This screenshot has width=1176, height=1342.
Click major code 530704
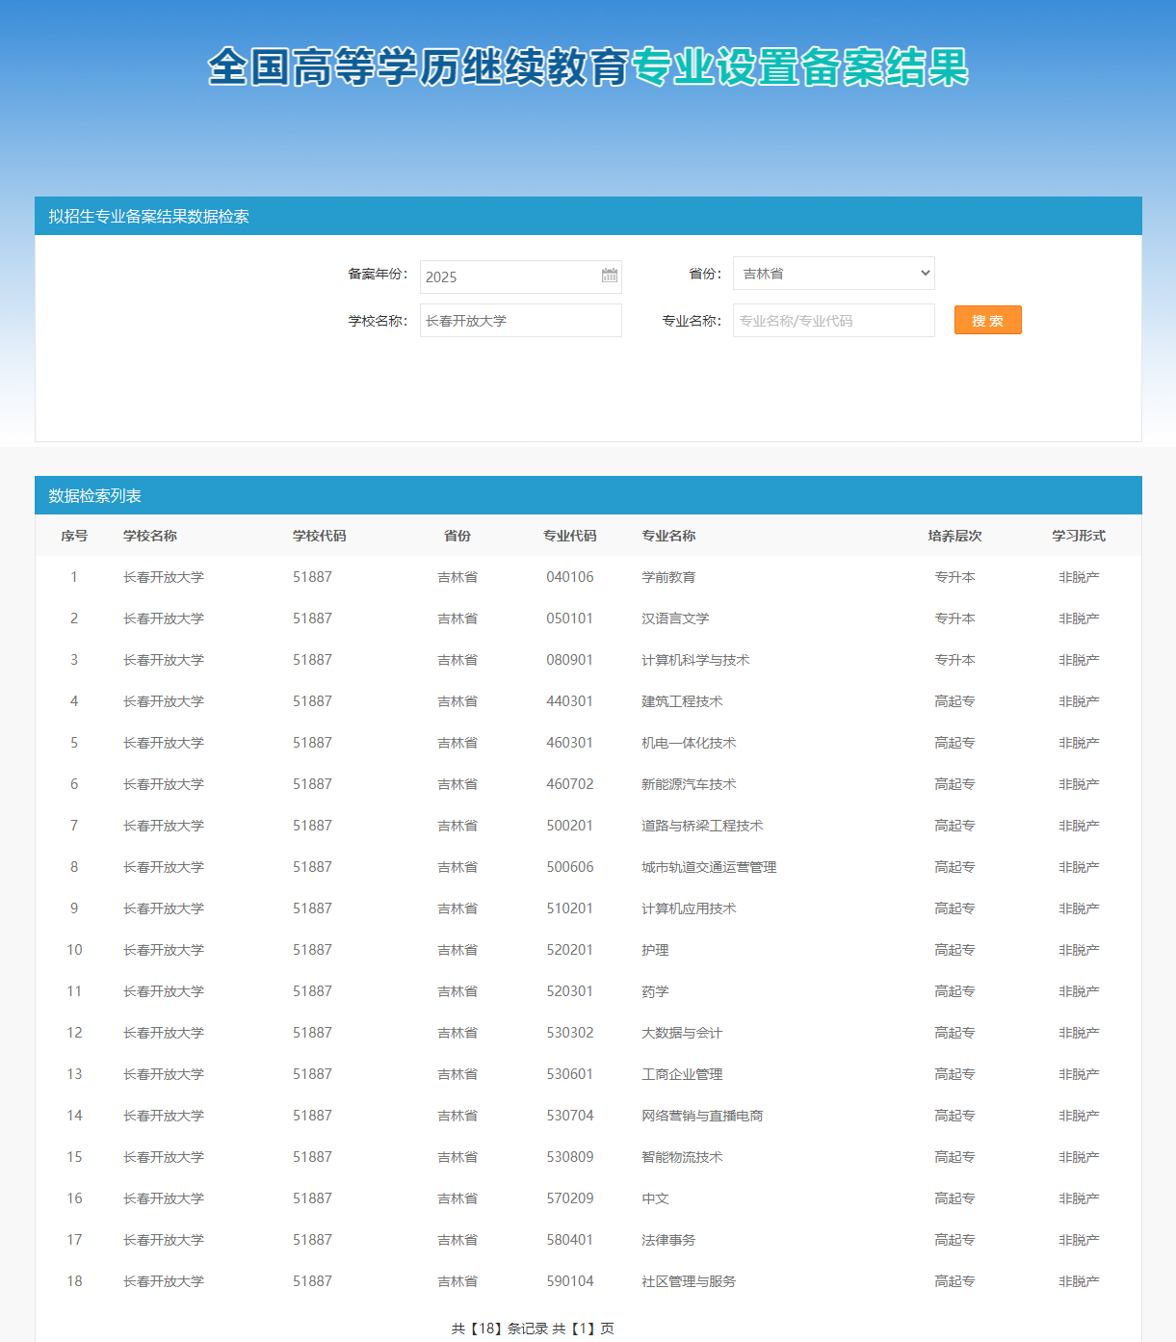[x=570, y=1116]
